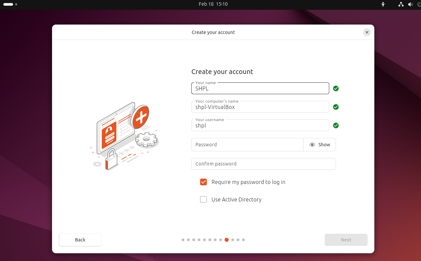Open the network status icon
Screen dimensions: 421x261
[x=401, y=4]
